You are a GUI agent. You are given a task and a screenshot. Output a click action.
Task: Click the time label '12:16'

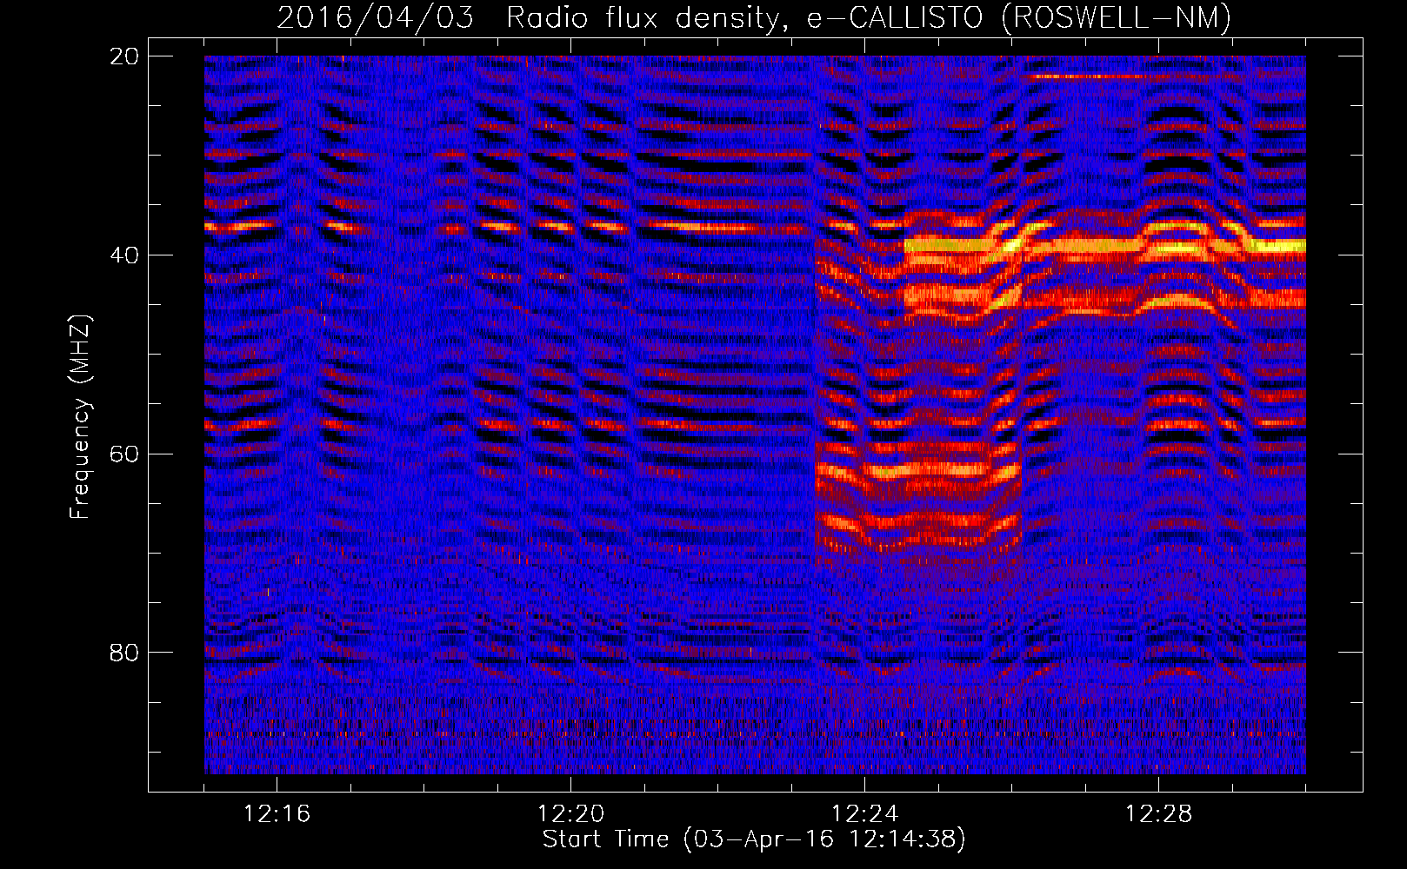277,814
